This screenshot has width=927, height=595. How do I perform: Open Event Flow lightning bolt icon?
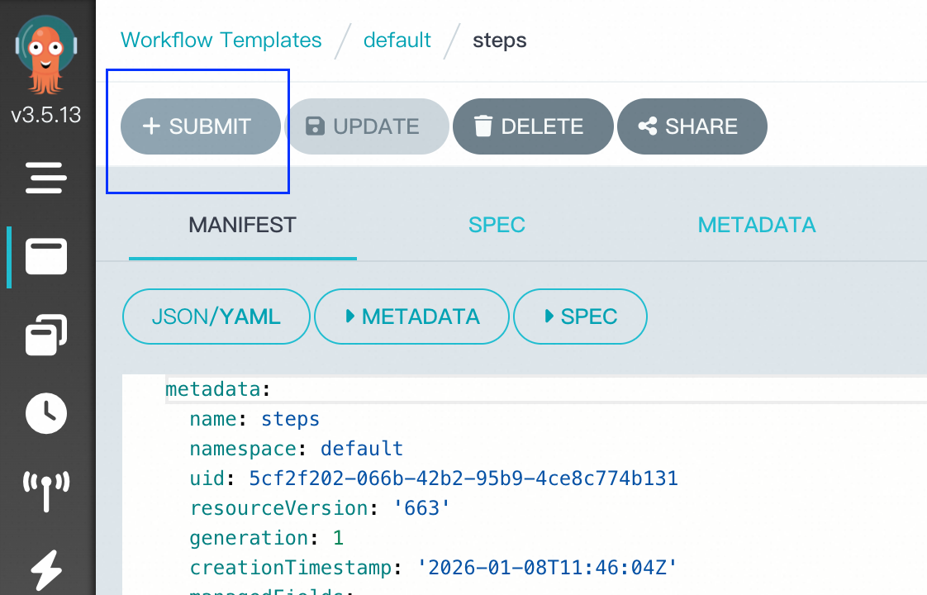click(x=46, y=569)
